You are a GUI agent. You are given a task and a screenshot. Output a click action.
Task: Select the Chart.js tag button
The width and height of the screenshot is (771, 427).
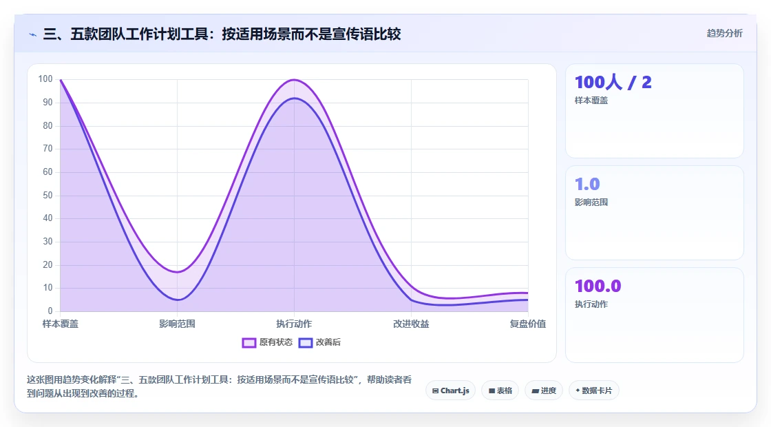point(450,390)
